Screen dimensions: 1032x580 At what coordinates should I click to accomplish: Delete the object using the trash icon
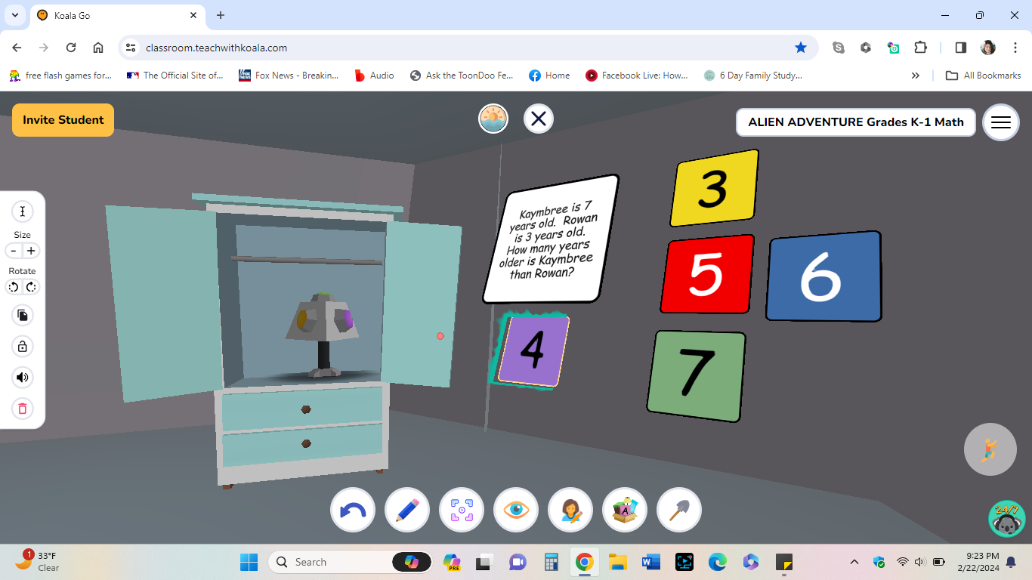22,409
